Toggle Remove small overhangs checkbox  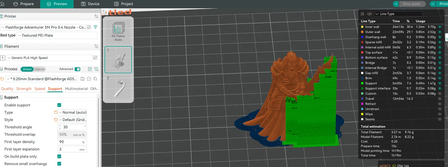tap(59, 164)
